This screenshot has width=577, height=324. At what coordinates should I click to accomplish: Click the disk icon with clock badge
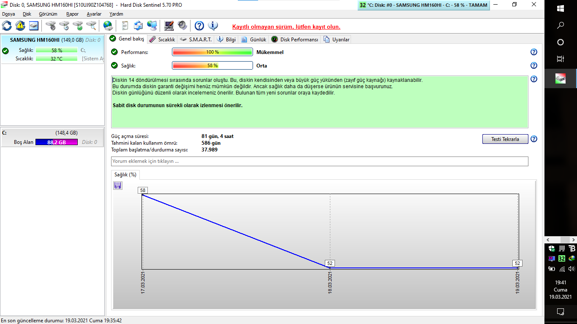point(64,26)
